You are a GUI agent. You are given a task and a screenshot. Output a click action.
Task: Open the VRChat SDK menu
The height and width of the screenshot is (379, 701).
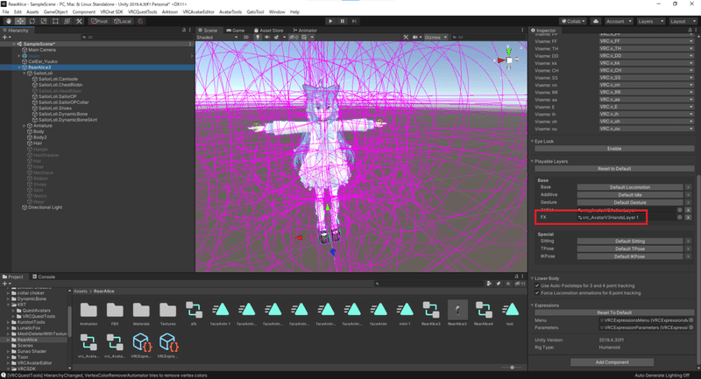(x=111, y=11)
